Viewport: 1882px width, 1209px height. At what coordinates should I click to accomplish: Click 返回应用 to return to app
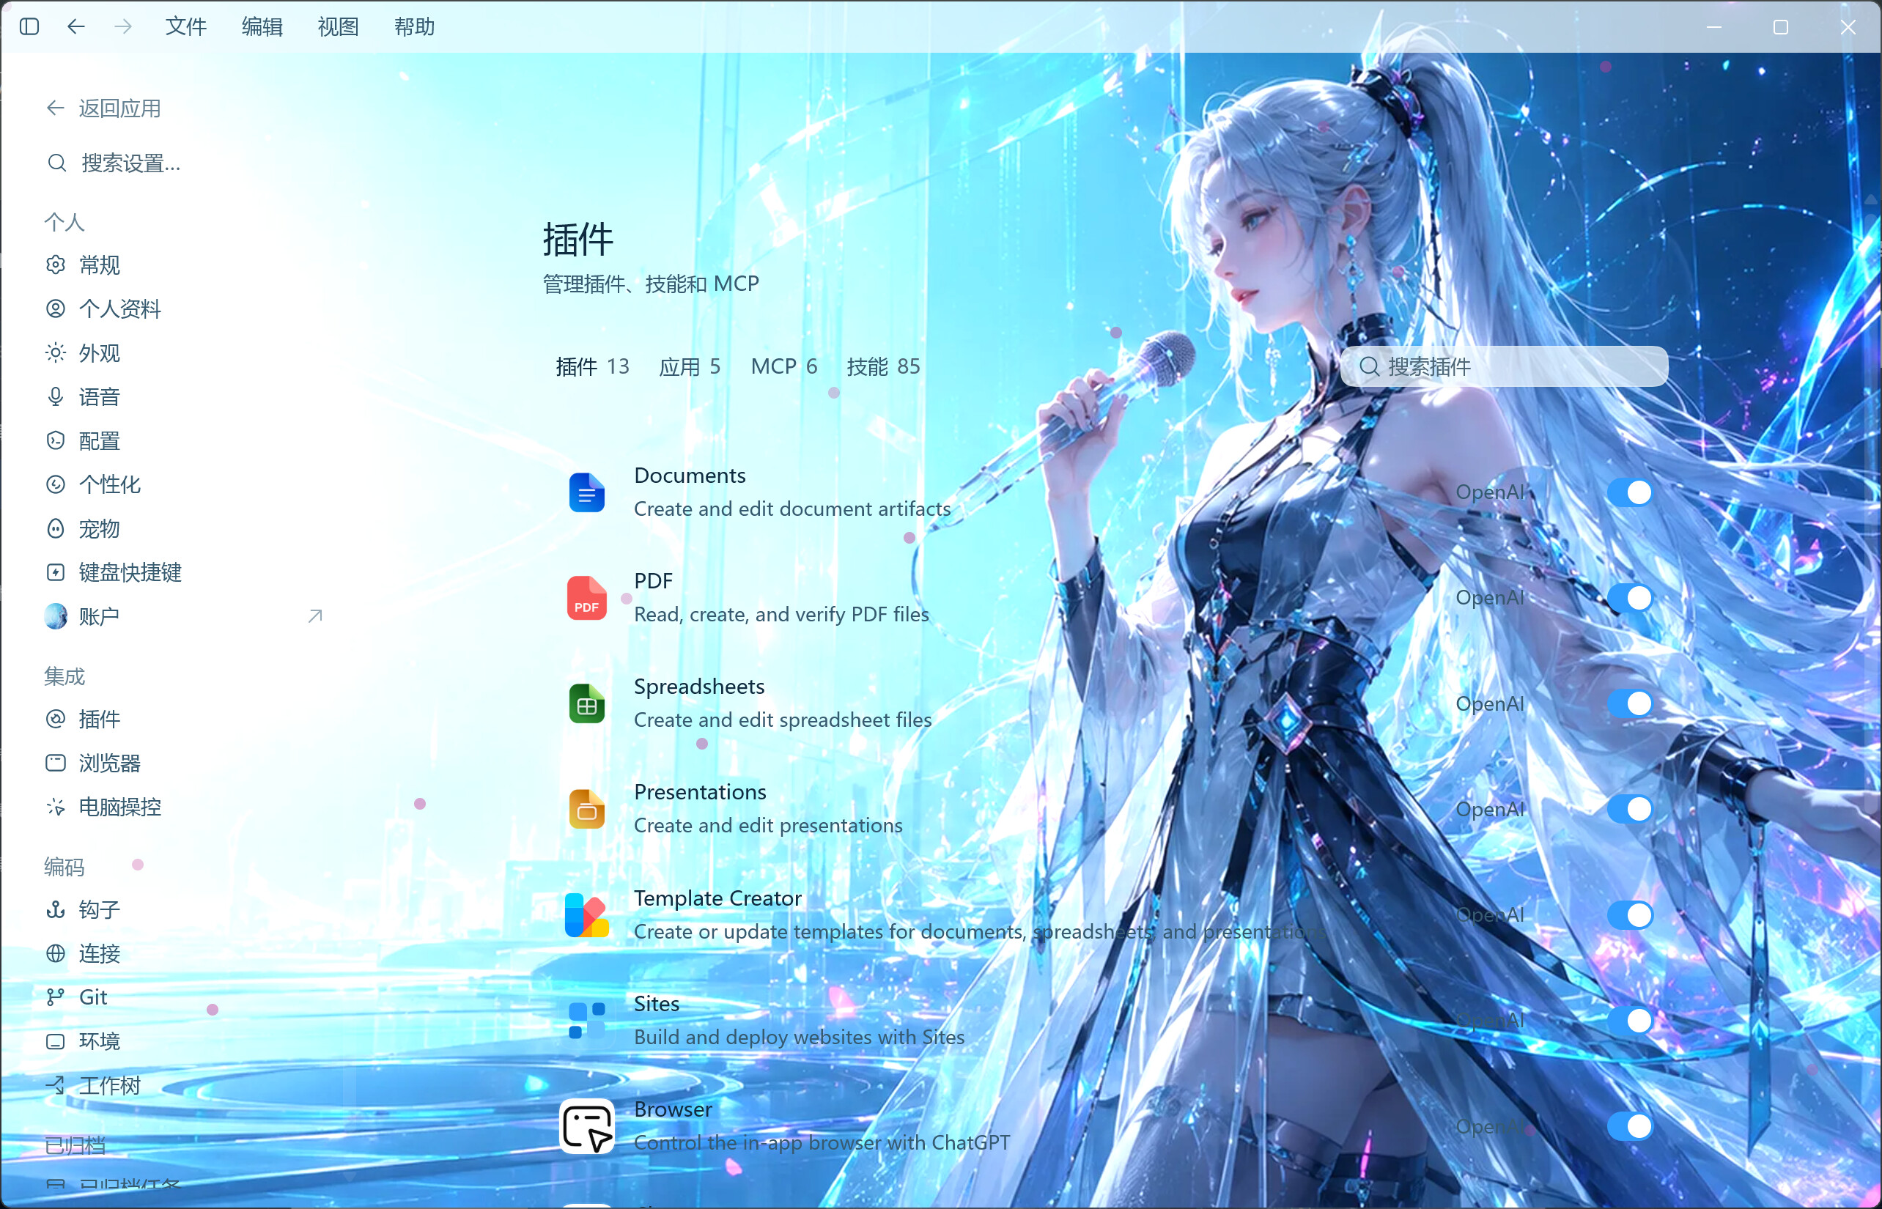(x=103, y=108)
